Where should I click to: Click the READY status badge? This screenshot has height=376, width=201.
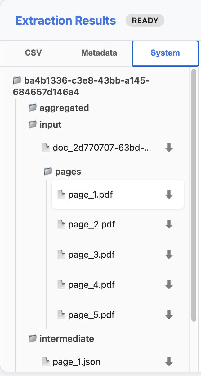tap(145, 21)
